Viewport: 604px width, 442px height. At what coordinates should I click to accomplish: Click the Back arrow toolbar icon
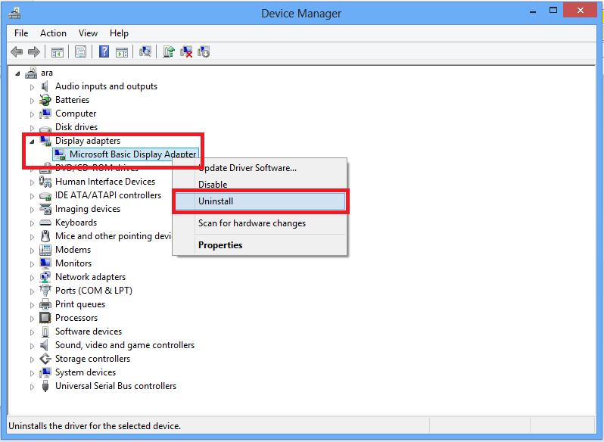click(17, 51)
